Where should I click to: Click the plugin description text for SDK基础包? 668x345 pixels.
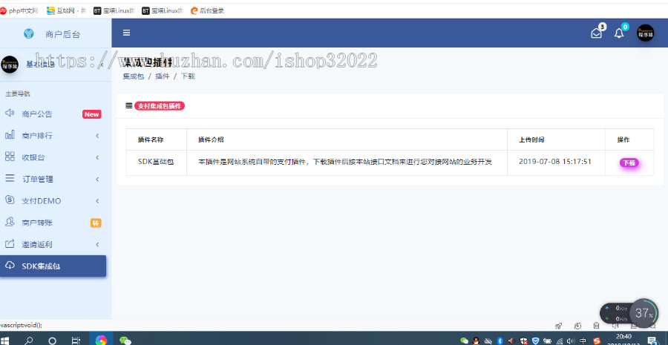[345, 162]
